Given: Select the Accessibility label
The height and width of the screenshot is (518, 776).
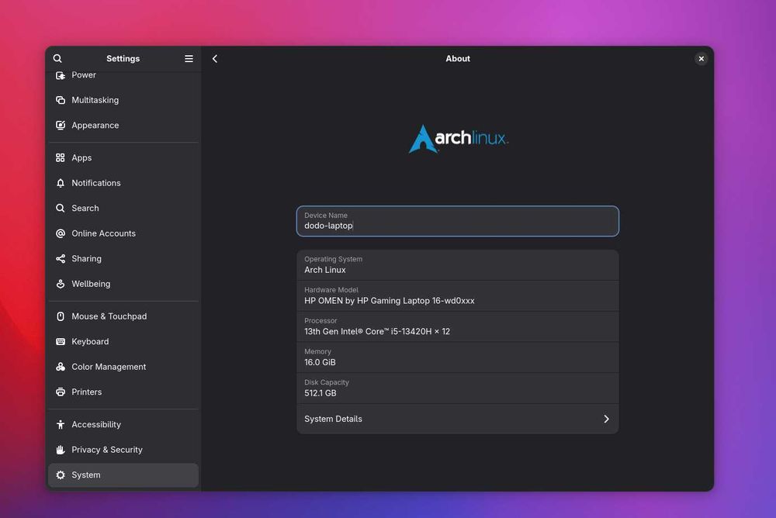Looking at the screenshot, I should click(96, 424).
